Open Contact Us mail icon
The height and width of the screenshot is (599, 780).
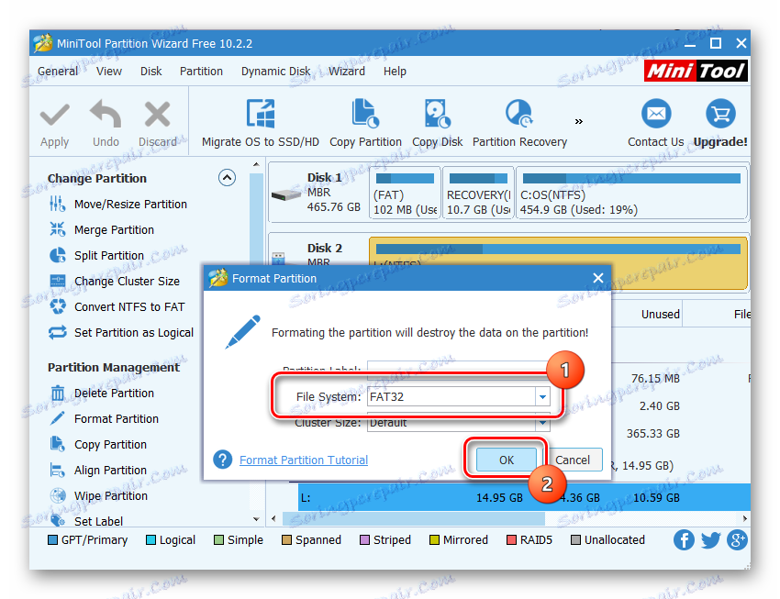pyautogui.click(x=655, y=114)
